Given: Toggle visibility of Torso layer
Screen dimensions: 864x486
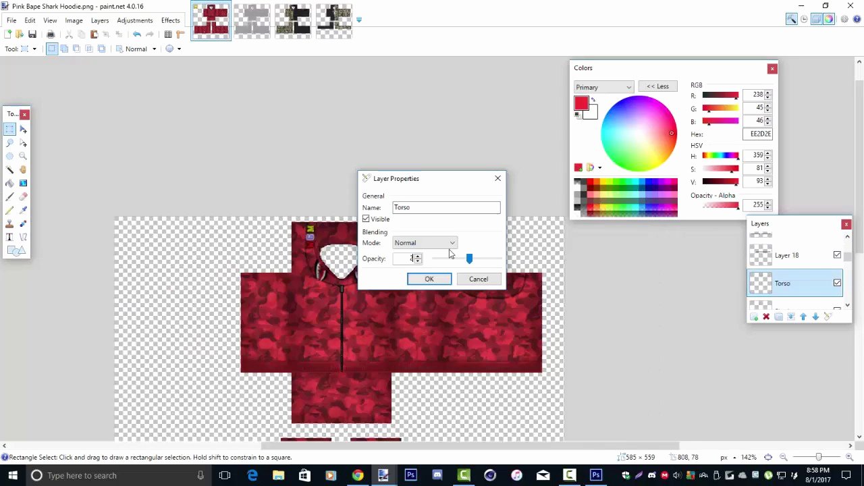Looking at the screenshot, I should click(x=837, y=283).
